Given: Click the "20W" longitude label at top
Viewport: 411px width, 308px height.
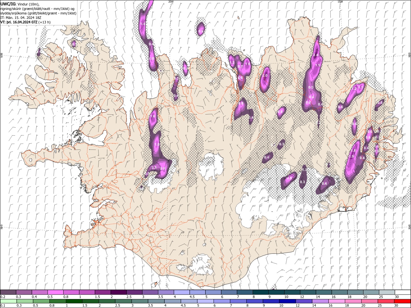Looking at the screenshot, I should (x=171, y=2).
